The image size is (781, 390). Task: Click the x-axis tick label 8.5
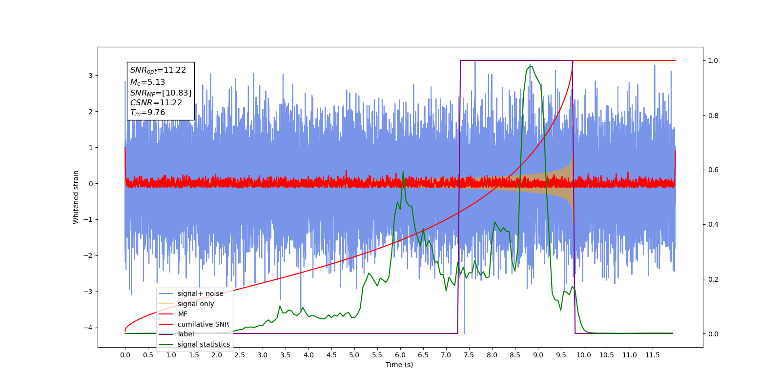(x=515, y=355)
